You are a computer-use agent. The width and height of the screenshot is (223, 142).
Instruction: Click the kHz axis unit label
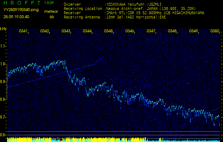(x=3, y=29)
